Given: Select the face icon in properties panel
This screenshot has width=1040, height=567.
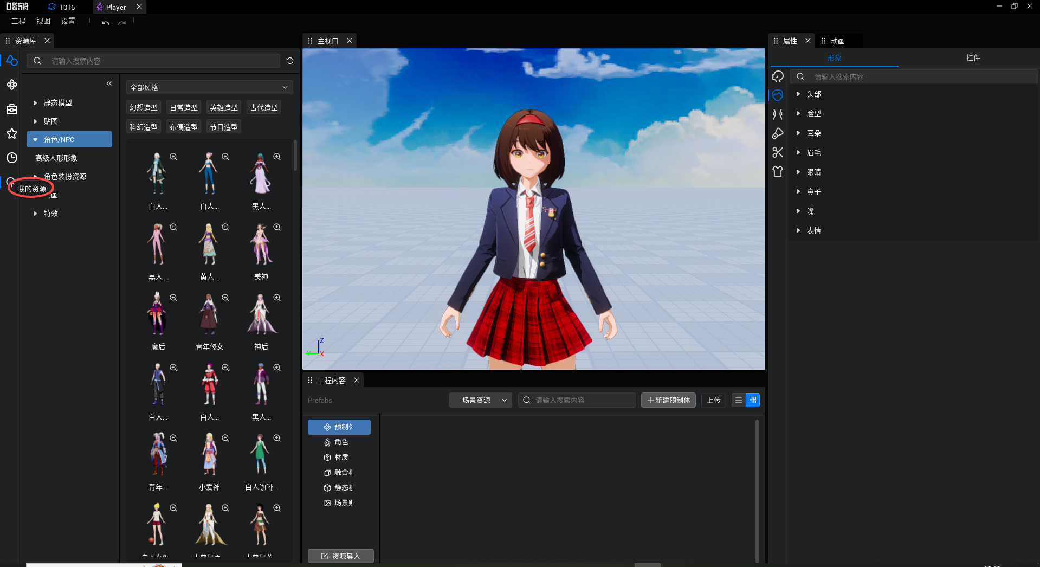Looking at the screenshot, I should click(778, 95).
